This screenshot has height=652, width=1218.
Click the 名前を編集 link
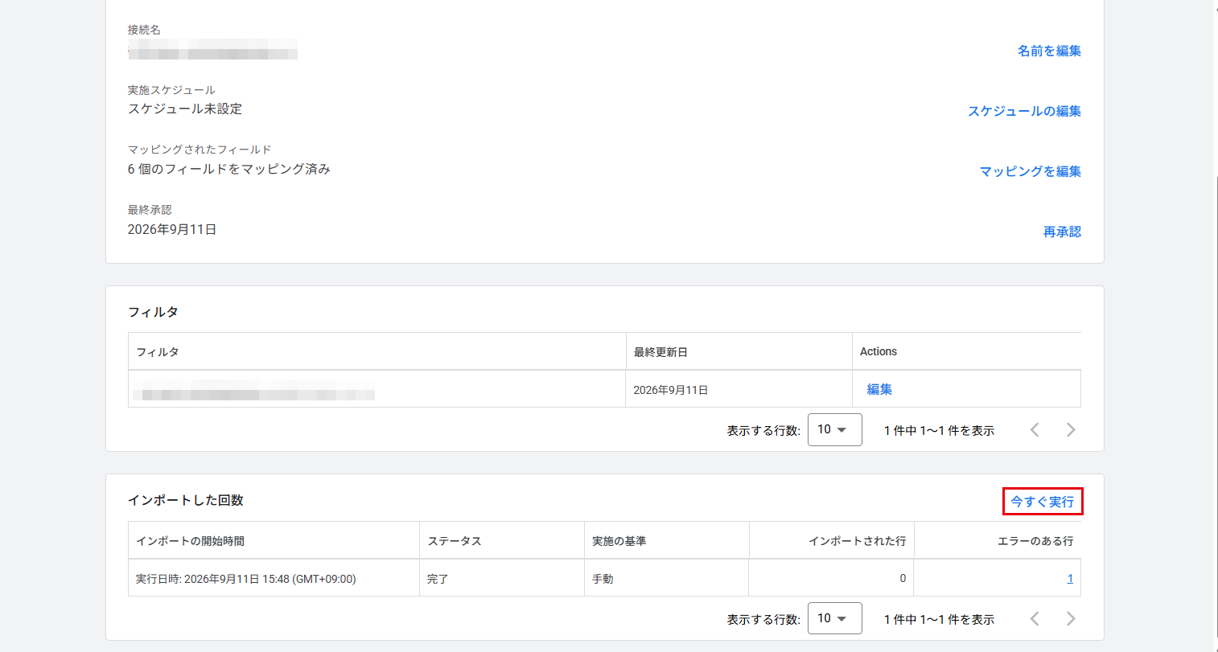(x=1049, y=51)
